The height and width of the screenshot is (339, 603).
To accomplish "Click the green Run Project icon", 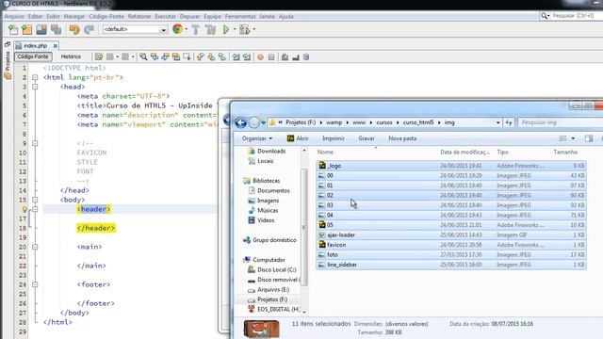I will point(226,29).
